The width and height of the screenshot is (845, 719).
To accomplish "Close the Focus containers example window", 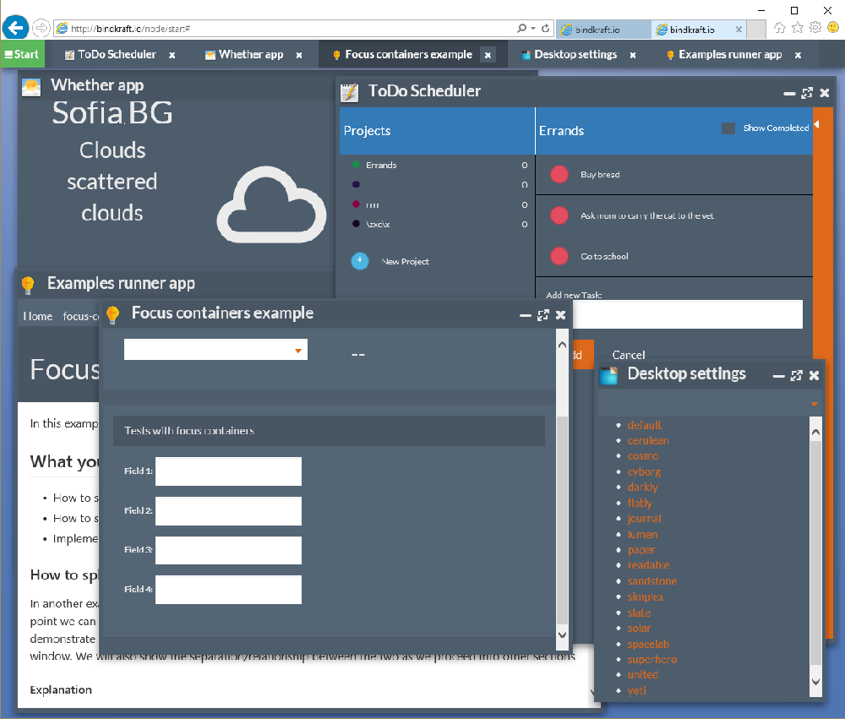I will (560, 315).
